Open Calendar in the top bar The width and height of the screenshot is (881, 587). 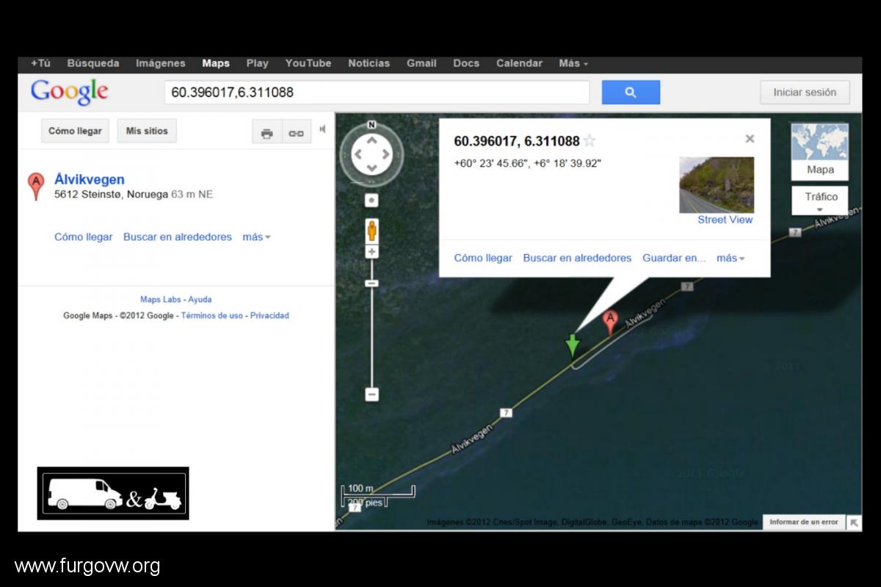(519, 63)
